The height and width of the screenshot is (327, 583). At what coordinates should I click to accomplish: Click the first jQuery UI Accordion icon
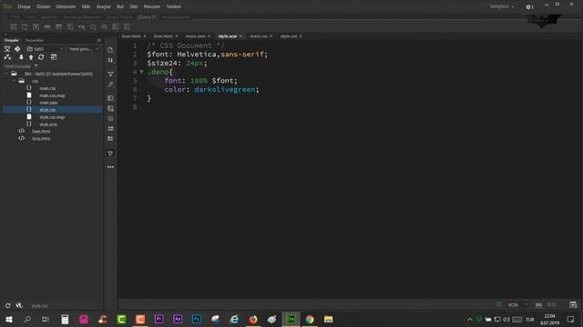pos(14,26)
